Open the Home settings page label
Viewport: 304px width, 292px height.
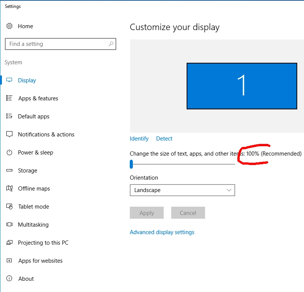coord(26,26)
